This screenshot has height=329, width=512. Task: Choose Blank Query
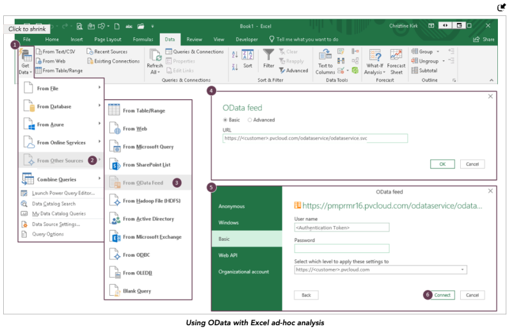pyautogui.click(x=148, y=291)
